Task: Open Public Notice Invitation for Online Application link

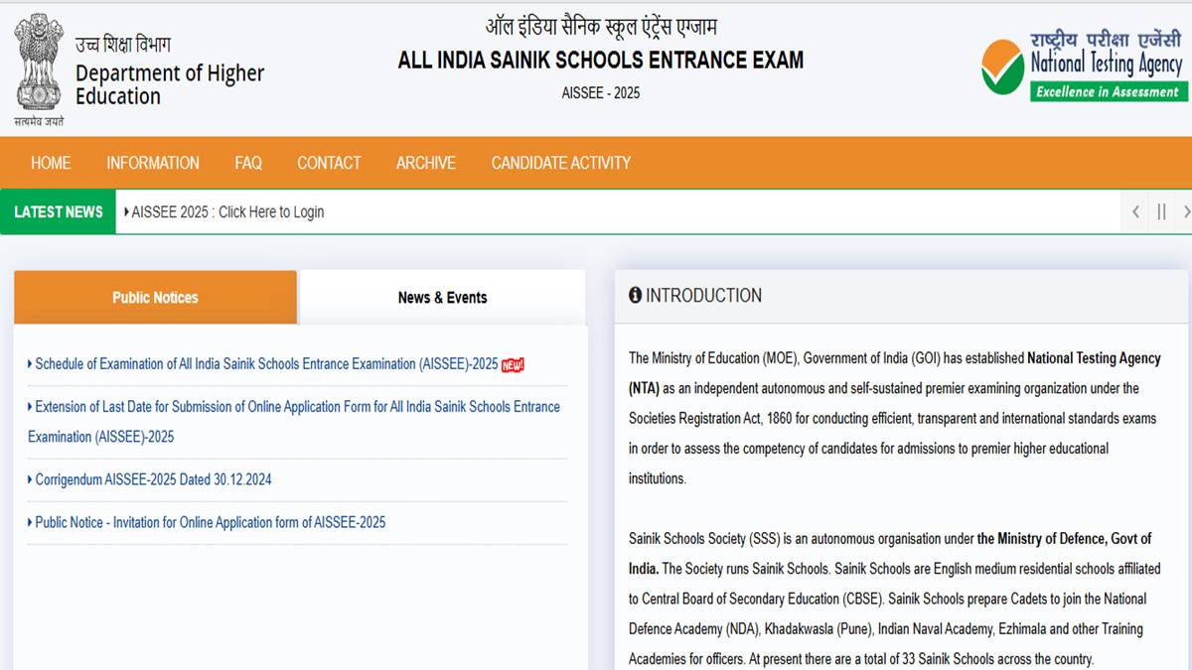Action: [x=209, y=522]
